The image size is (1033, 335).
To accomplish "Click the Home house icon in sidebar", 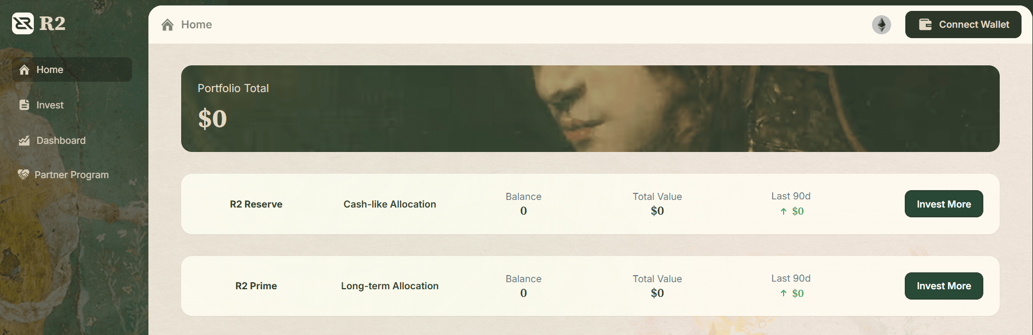I will tap(24, 70).
